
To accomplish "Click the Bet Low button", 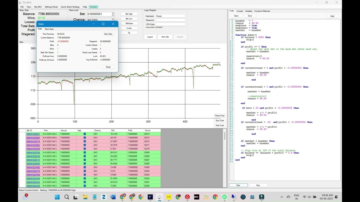I will point(129,19).
